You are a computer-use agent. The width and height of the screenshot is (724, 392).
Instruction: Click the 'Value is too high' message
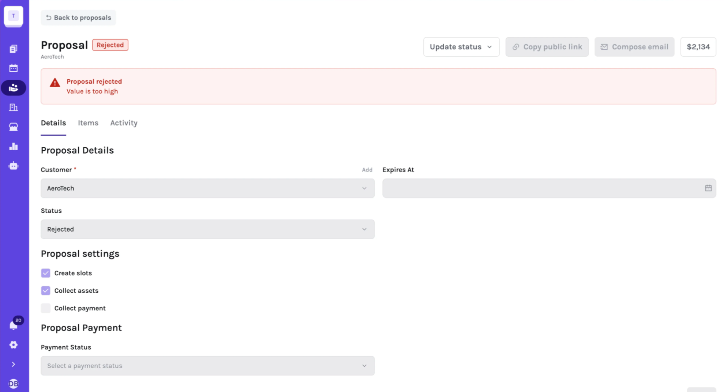click(x=92, y=91)
